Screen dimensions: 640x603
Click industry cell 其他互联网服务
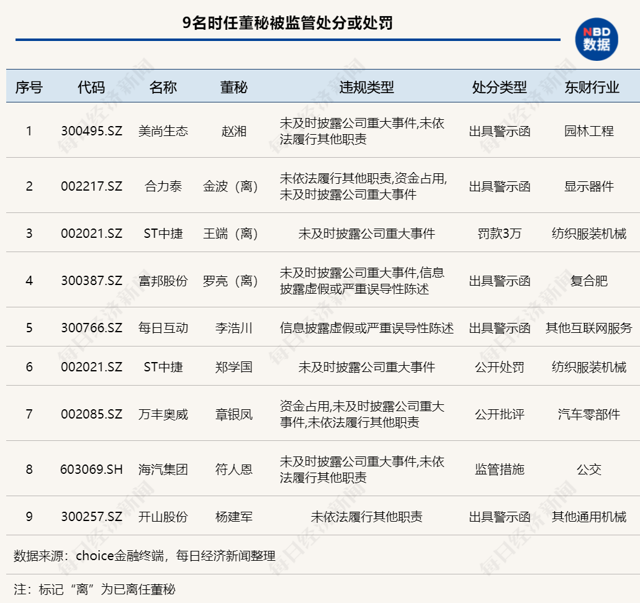(x=589, y=328)
